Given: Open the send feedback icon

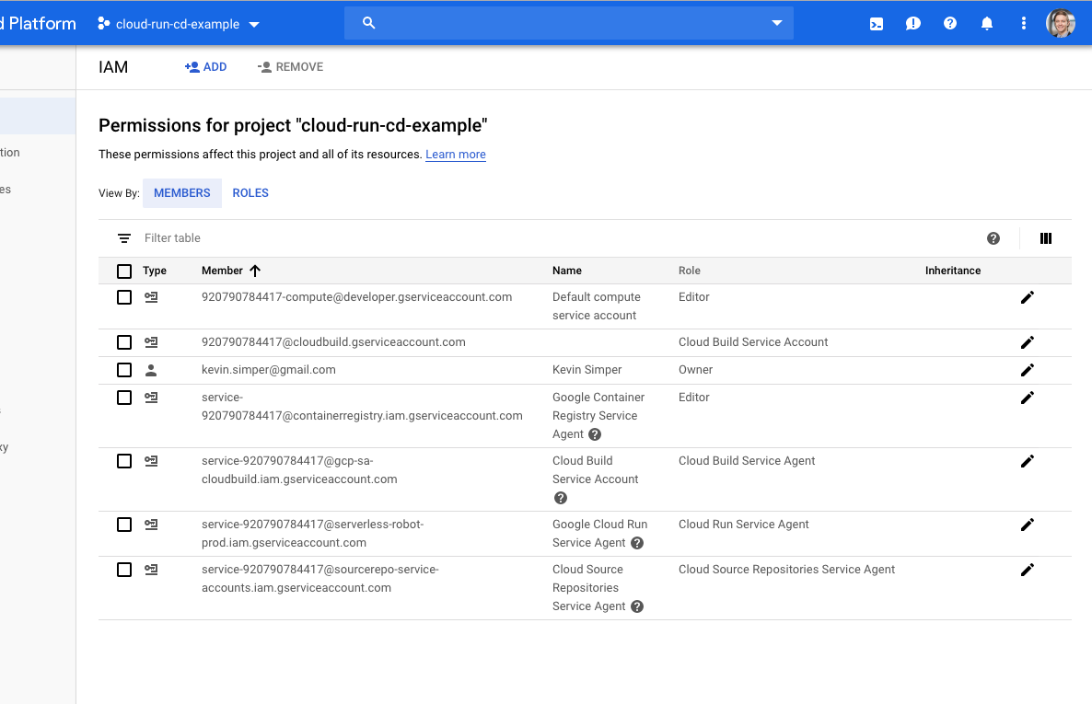Looking at the screenshot, I should pyautogui.click(x=913, y=24).
